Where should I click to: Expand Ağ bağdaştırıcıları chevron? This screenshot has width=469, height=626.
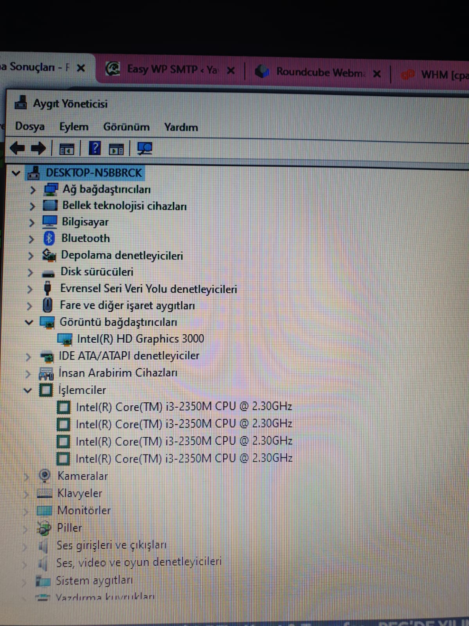[x=33, y=190]
